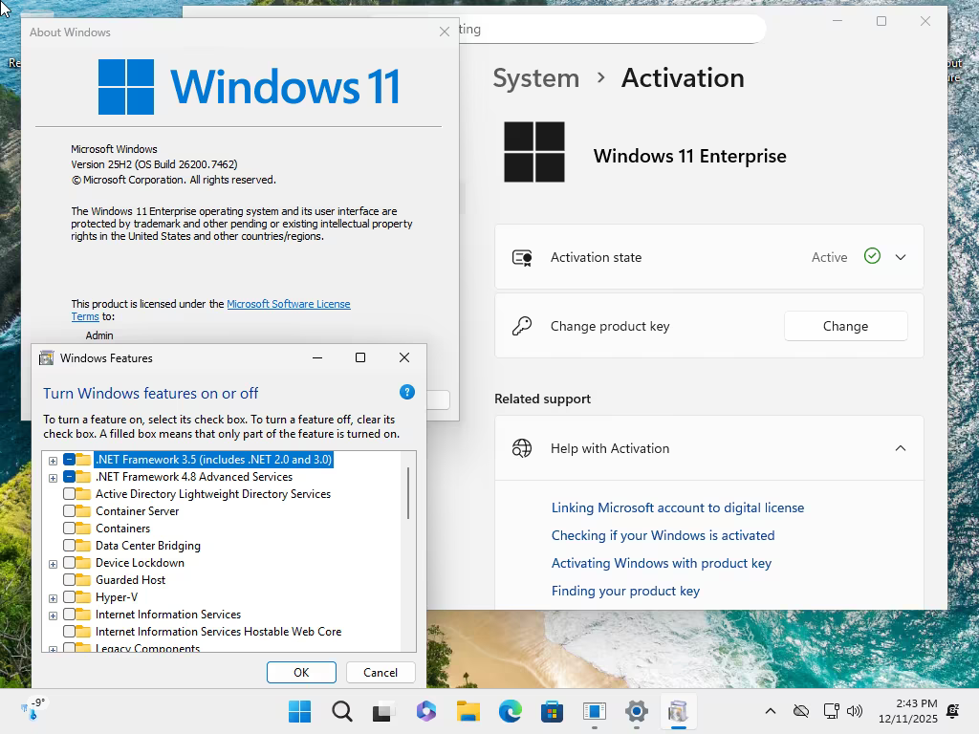Toggle .NET Framework 3.5 checkbox
The width and height of the screenshot is (979, 734).
click(x=69, y=460)
